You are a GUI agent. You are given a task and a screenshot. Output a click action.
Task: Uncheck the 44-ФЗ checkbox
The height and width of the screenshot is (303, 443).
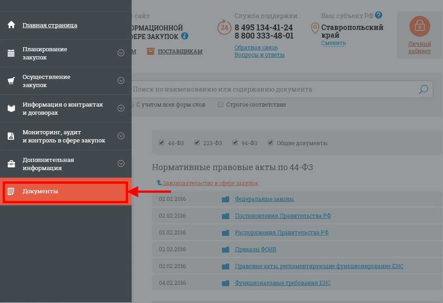coord(162,143)
